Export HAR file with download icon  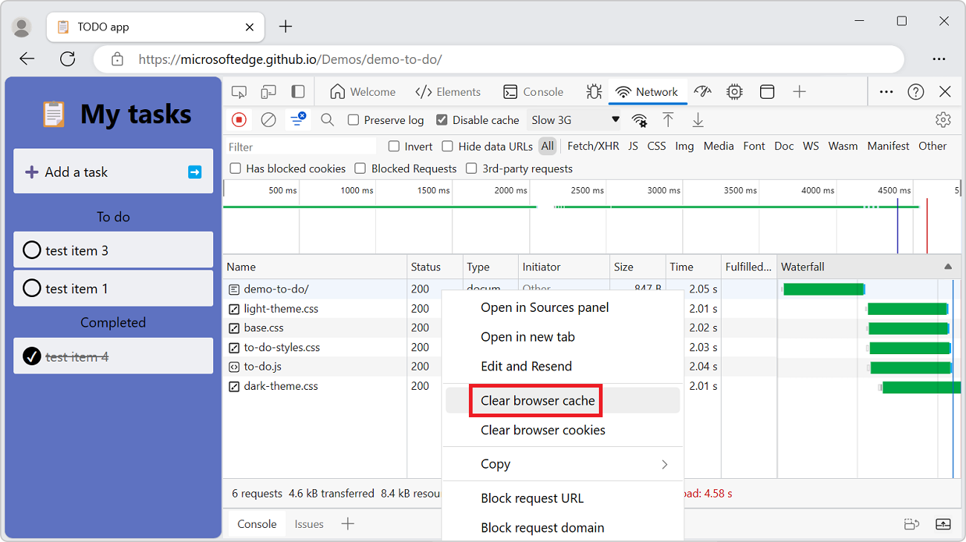[698, 120]
